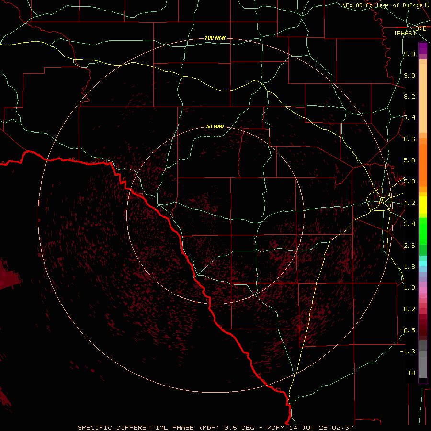Image resolution: width=431 pixels, height=431 pixels.
Task: Click the 4.2 value on color scale
Action: 409,203
